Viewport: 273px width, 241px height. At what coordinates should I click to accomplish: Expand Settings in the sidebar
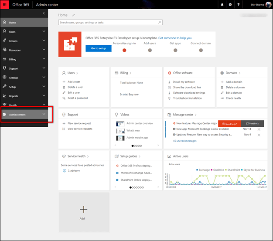pos(44,77)
